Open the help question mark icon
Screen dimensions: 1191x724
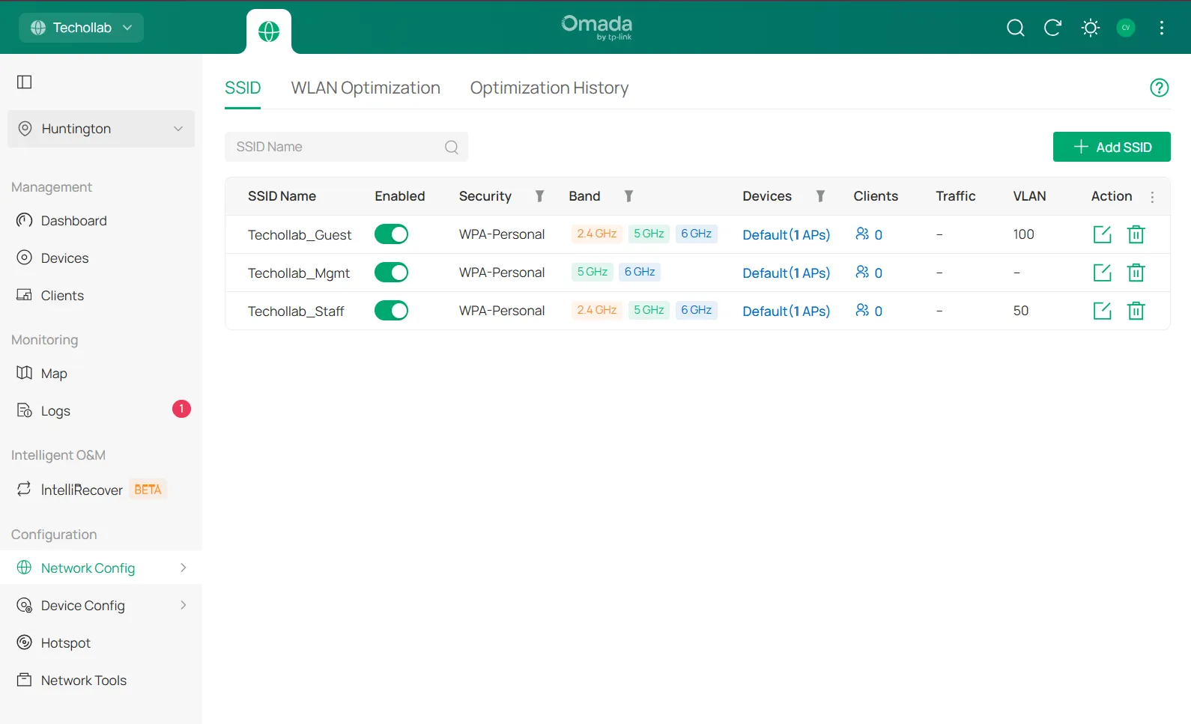(x=1159, y=88)
